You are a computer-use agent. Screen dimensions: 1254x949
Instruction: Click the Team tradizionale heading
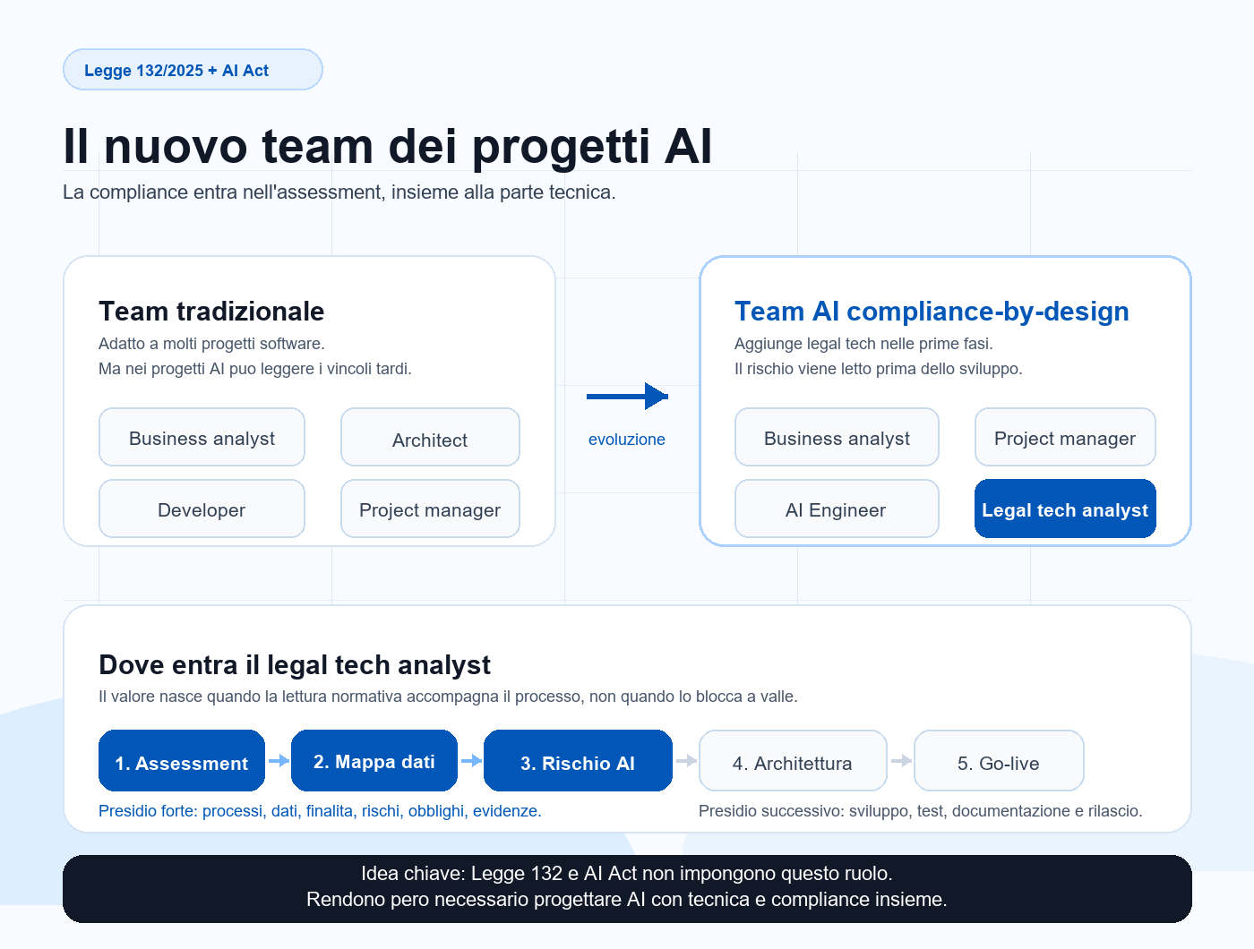(x=211, y=312)
